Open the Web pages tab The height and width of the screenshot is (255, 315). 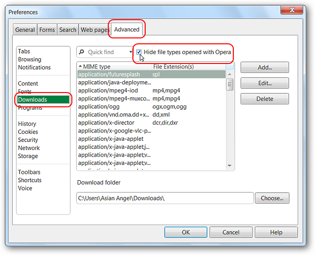pos(94,30)
